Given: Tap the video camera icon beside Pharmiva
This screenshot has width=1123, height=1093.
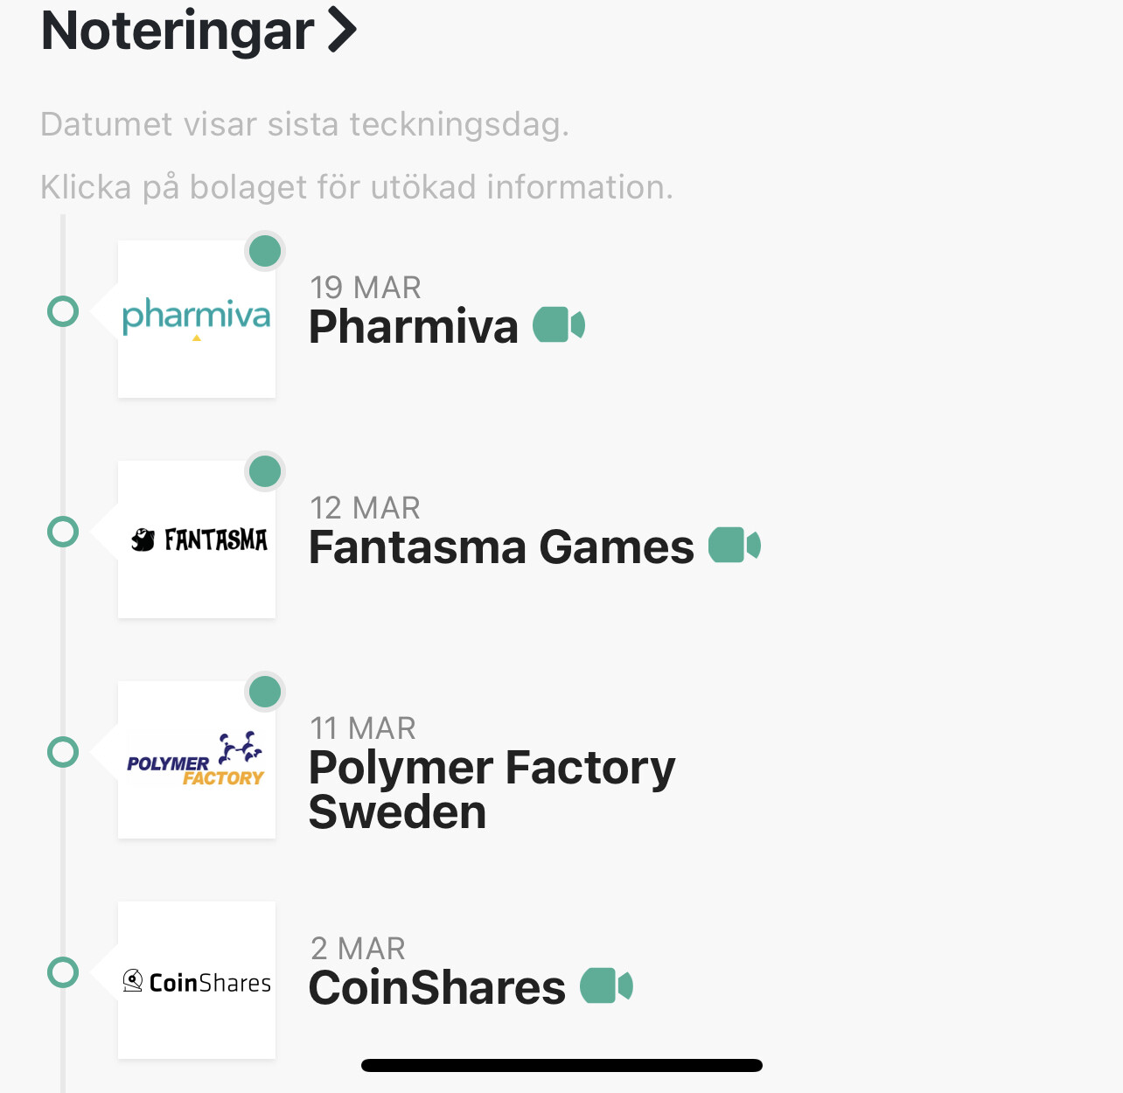Looking at the screenshot, I should [558, 325].
